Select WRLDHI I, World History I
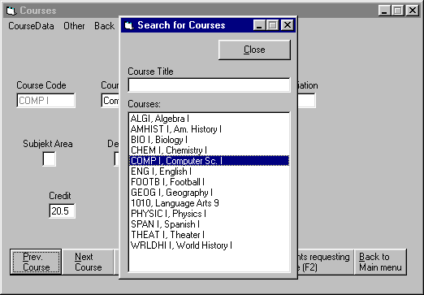 (x=209, y=245)
